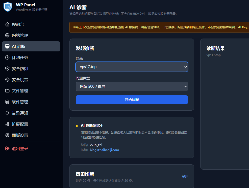
Task: Click the yellow status dot by AI 诊断测试中
Action: tap(77, 126)
